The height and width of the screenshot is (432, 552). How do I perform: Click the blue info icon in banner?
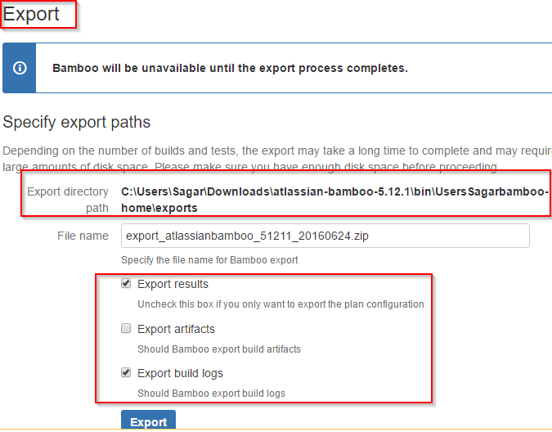pos(20,68)
